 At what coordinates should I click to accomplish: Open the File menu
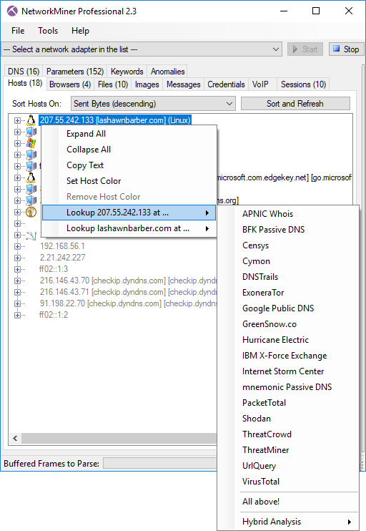pyautogui.click(x=18, y=31)
